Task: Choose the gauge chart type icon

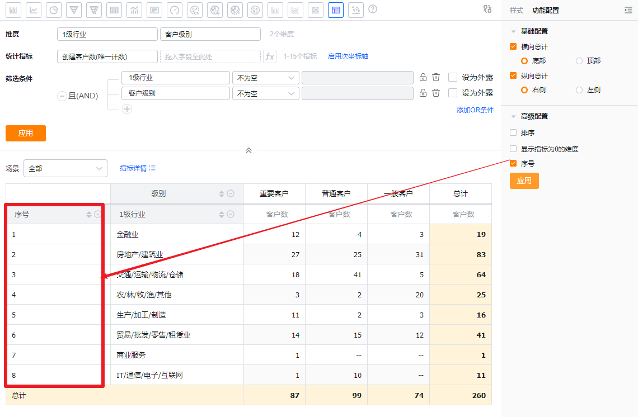Action: coord(175,10)
